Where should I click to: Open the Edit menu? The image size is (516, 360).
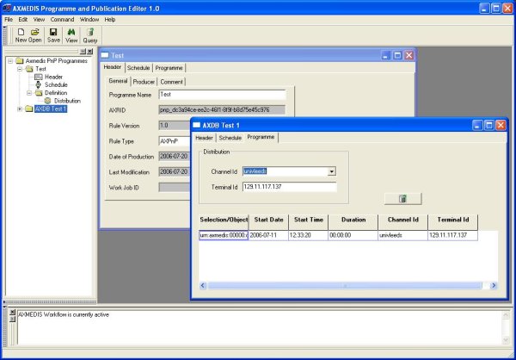tap(22, 20)
